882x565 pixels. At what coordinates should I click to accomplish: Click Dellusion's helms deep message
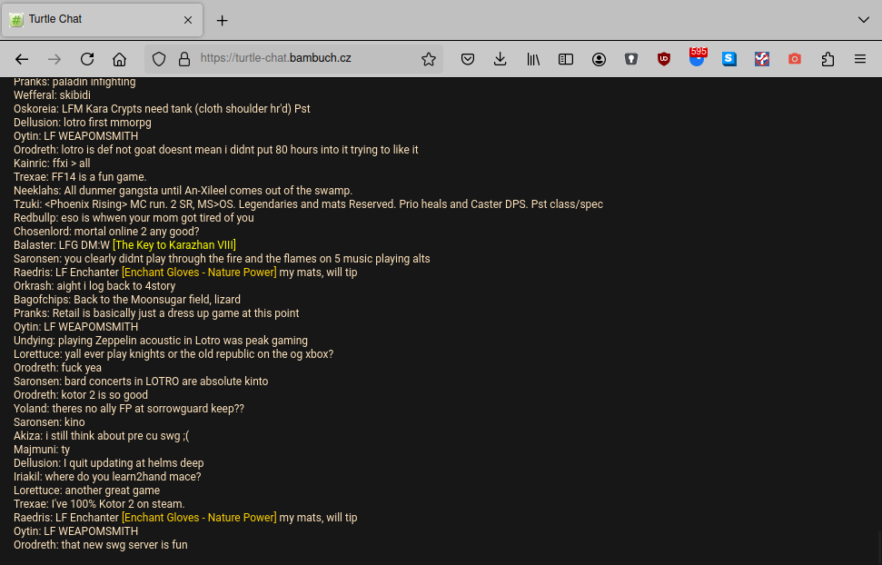[109, 463]
